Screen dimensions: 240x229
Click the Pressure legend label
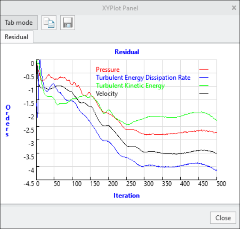pos(108,70)
